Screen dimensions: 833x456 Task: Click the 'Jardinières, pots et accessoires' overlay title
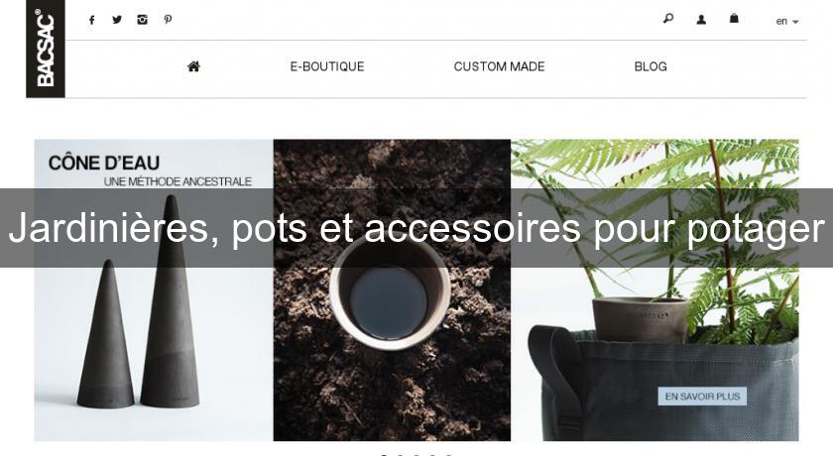point(416,228)
